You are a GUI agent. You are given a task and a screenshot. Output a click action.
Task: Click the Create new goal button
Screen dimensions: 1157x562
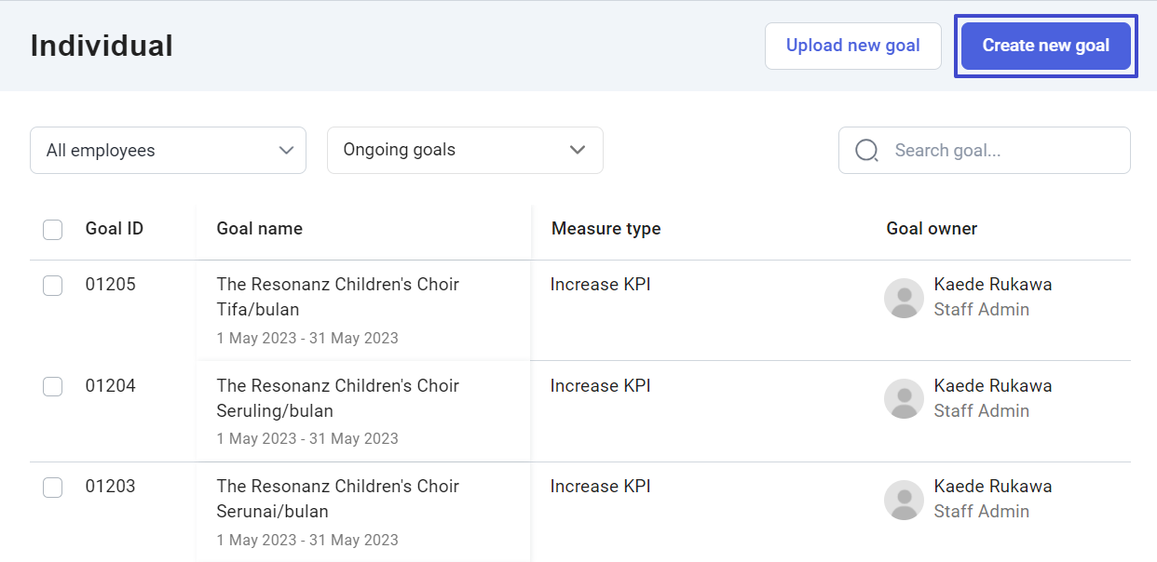click(1045, 46)
